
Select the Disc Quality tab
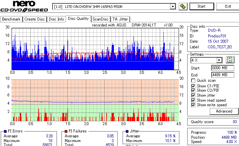coord(78,19)
